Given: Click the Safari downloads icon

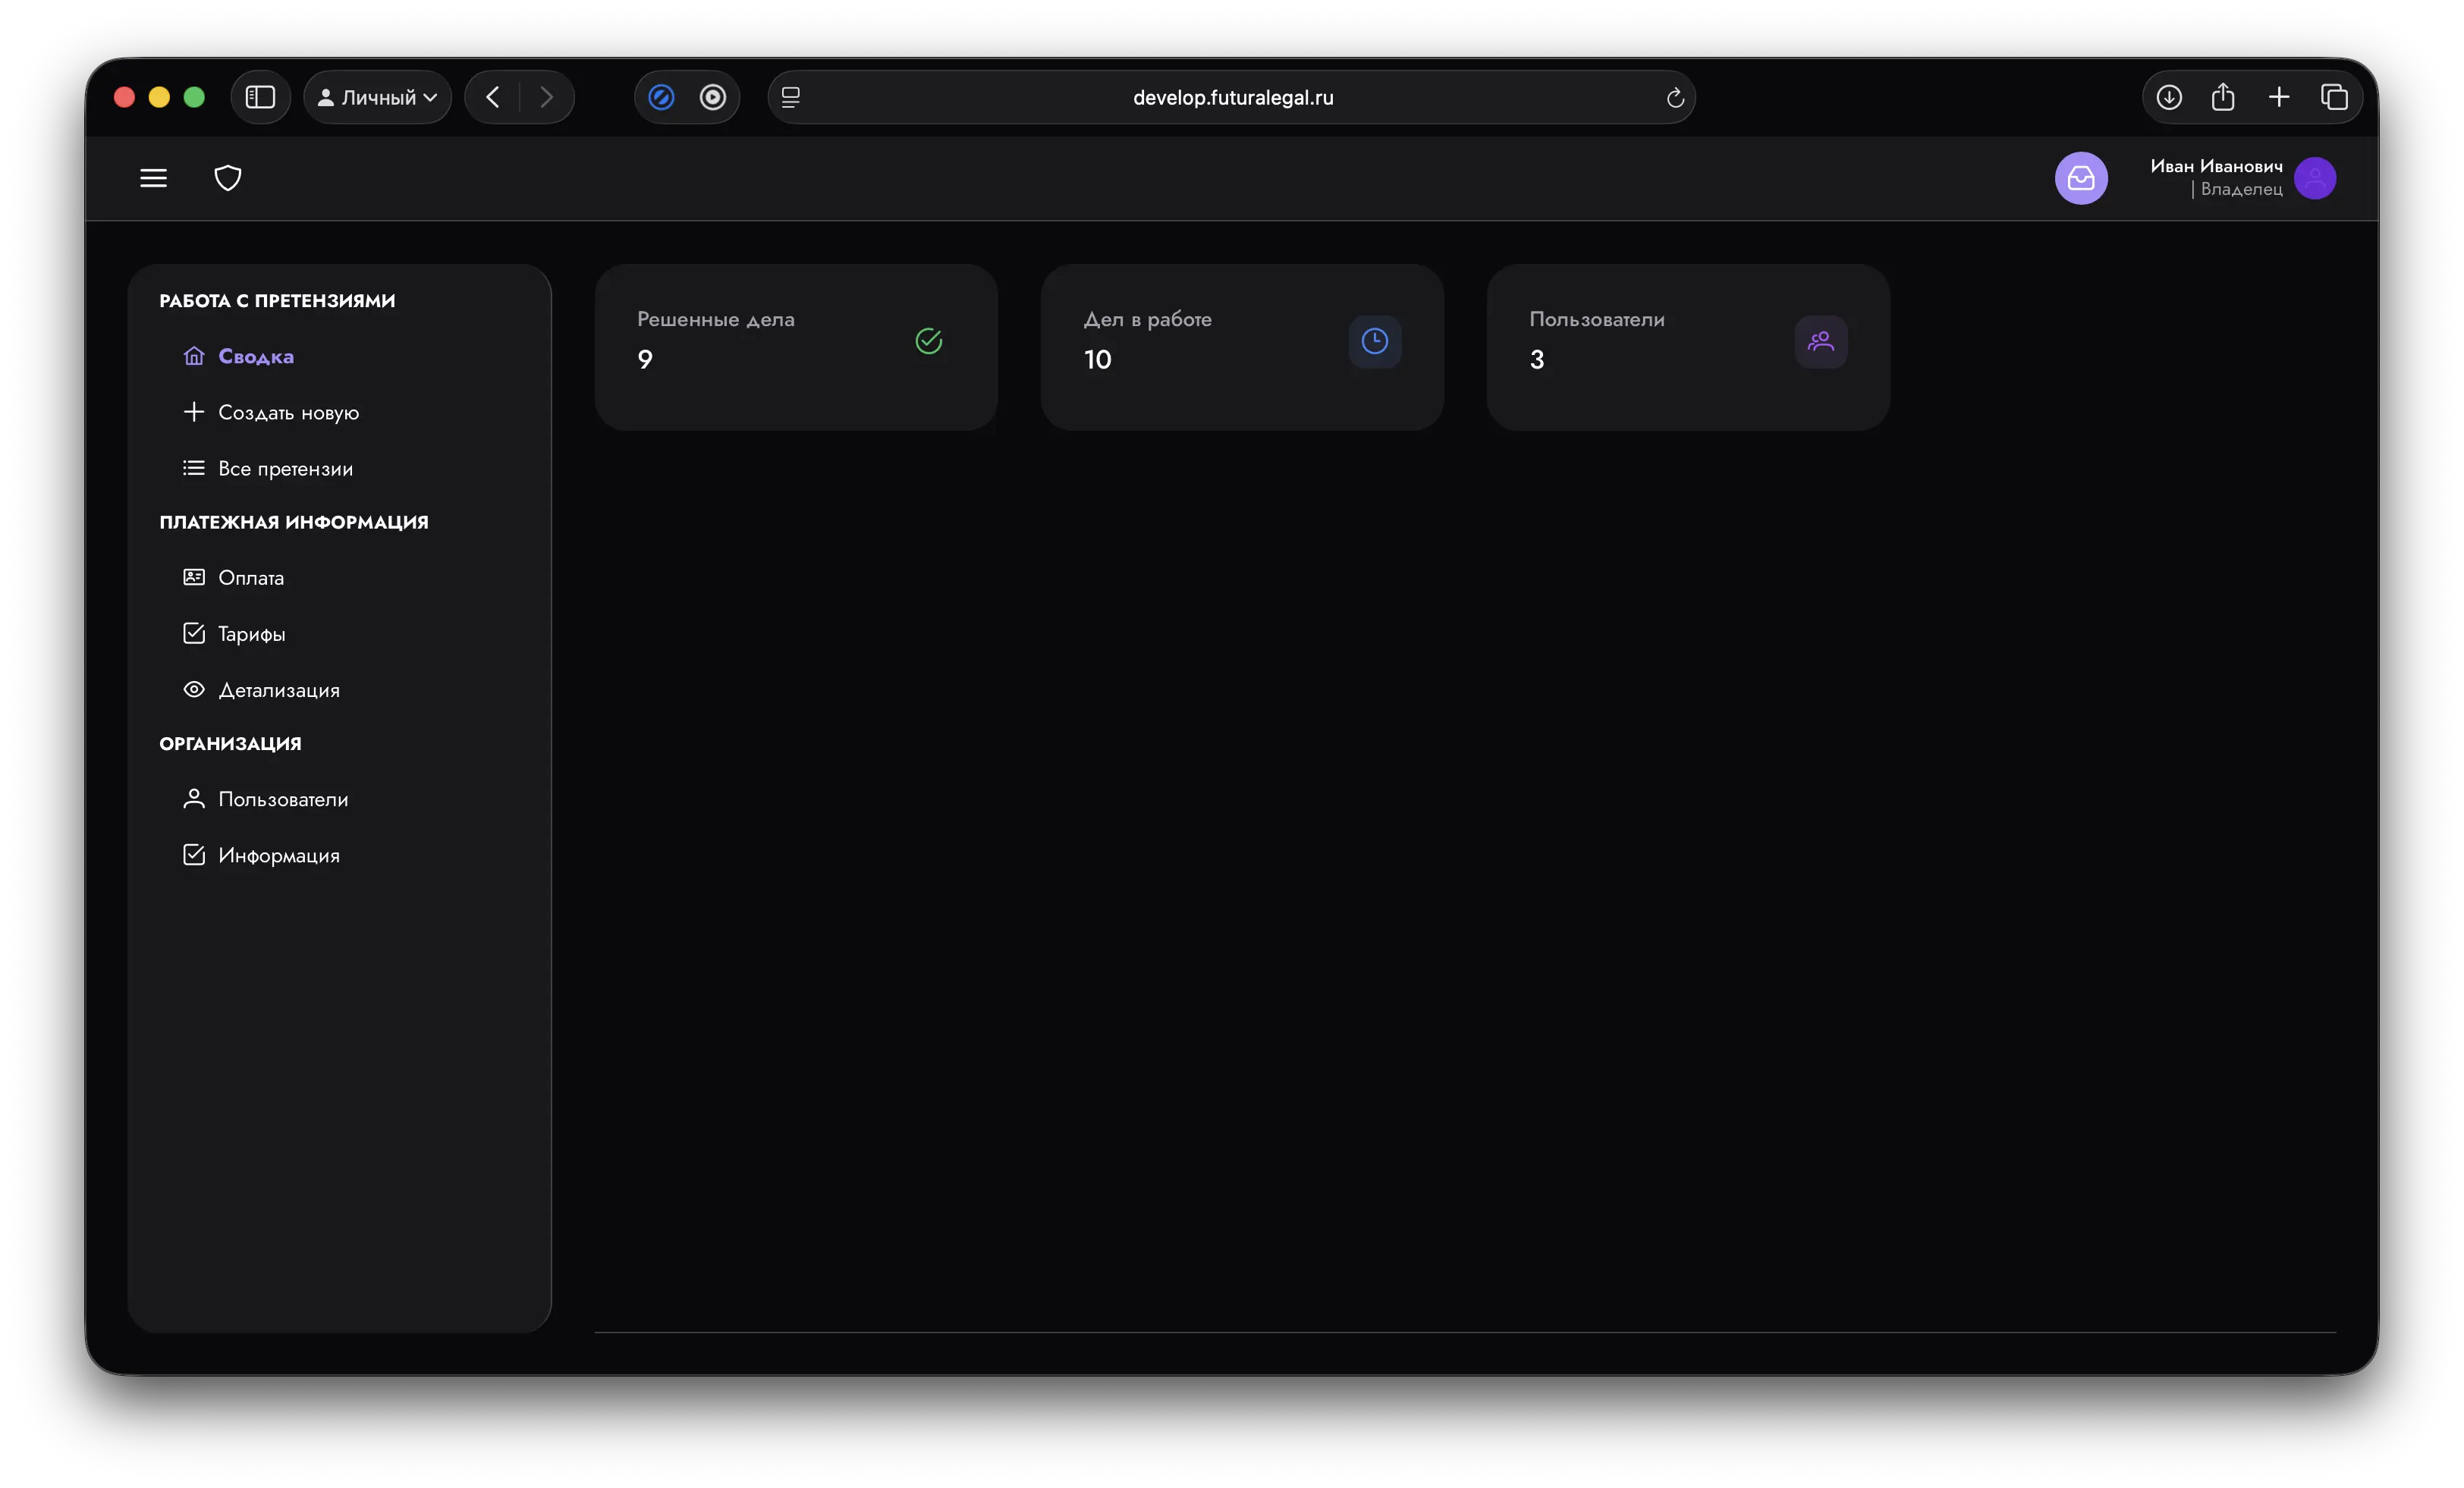Looking at the screenshot, I should click(2168, 97).
